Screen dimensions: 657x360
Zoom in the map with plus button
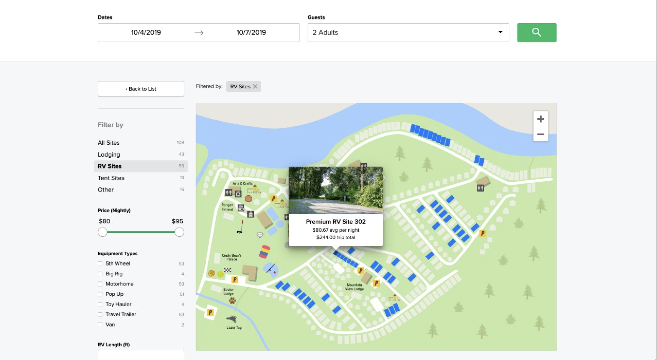click(x=540, y=119)
